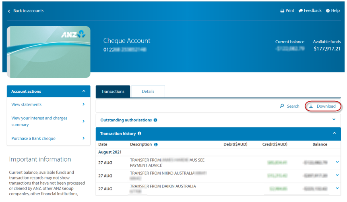Switch to the Details tab
This screenshot has width=347, height=202.
pos(148,92)
